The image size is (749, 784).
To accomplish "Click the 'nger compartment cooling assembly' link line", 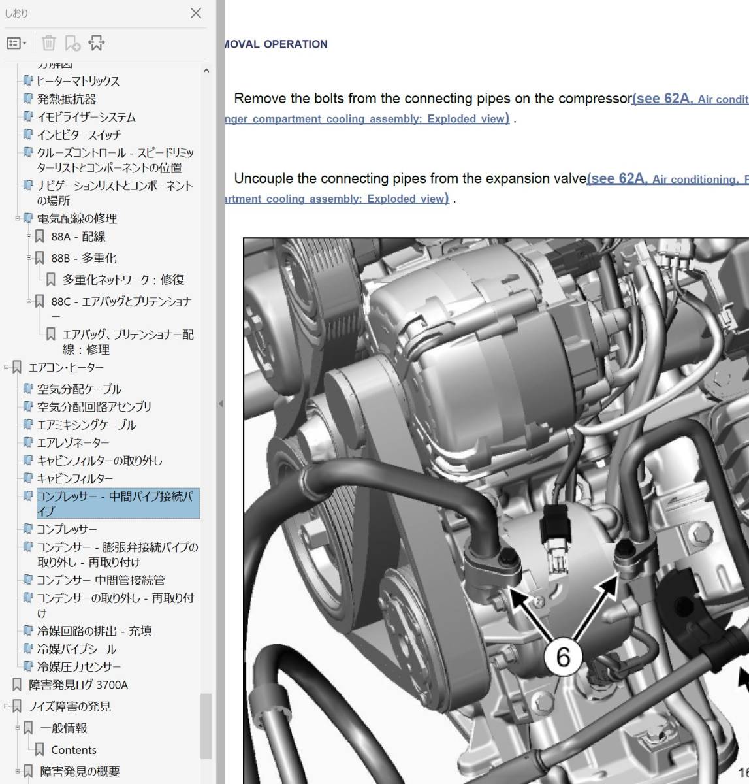I will point(368,119).
